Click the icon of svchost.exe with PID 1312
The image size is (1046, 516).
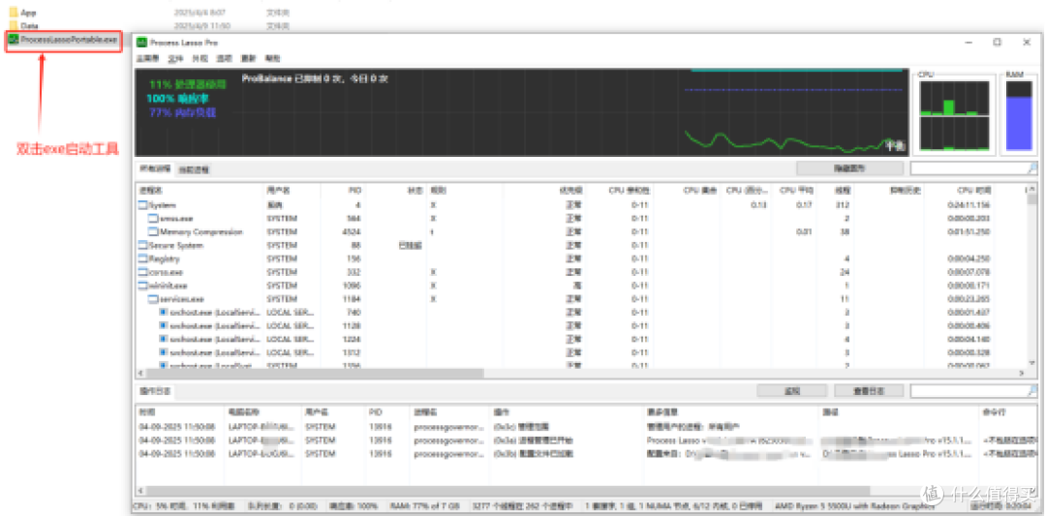pos(164,352)
